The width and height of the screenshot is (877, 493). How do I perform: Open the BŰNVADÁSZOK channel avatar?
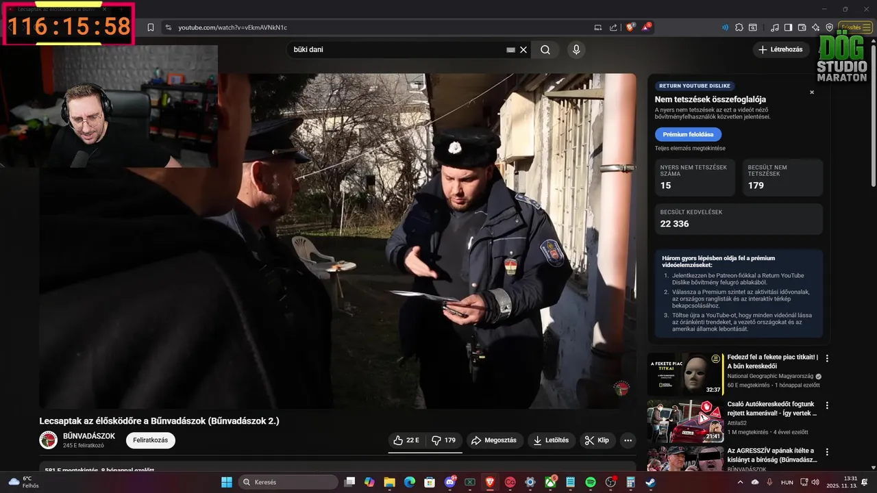pos(48,440)
